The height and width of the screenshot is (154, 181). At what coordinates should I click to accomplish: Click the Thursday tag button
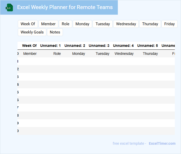coord(150,24)
